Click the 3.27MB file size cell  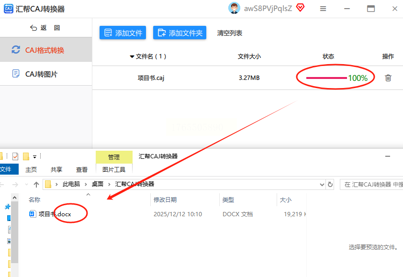tap(249, 78)
